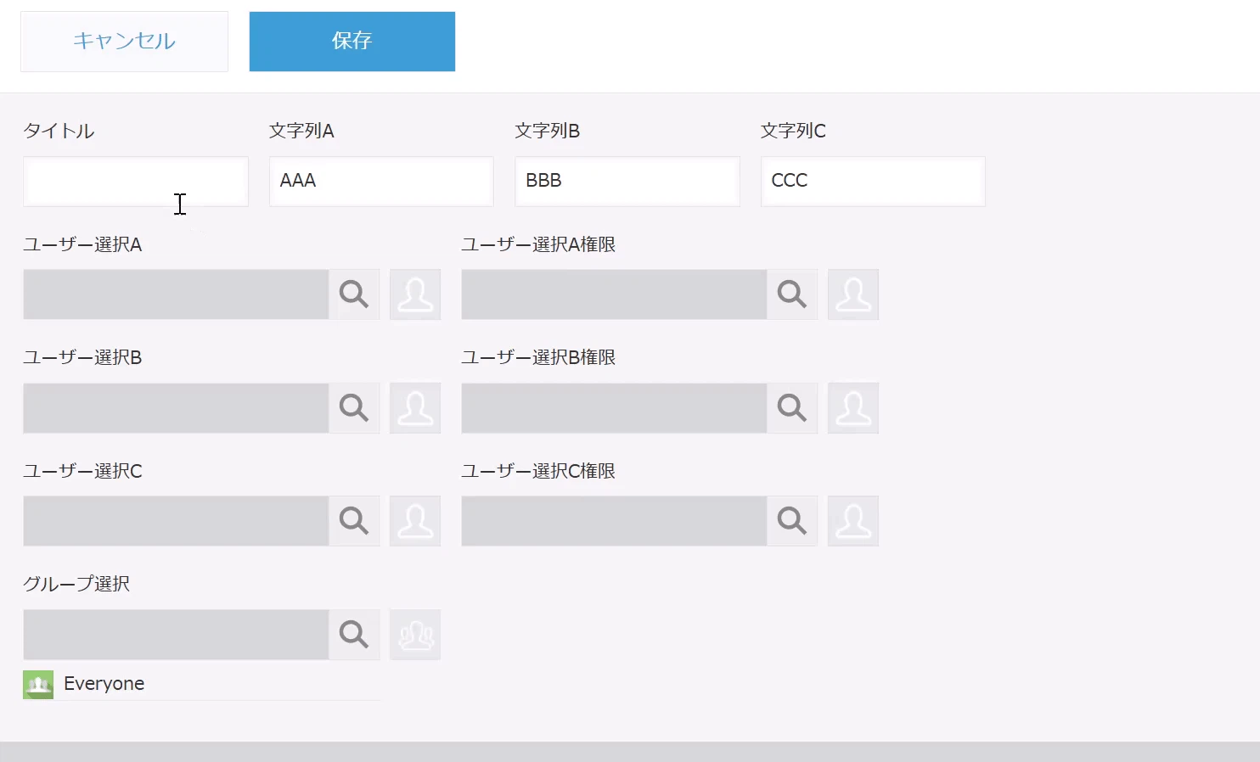Click the グループ選択 label
This screenshot has width=1260, height=762.
[x=76, y=584]
